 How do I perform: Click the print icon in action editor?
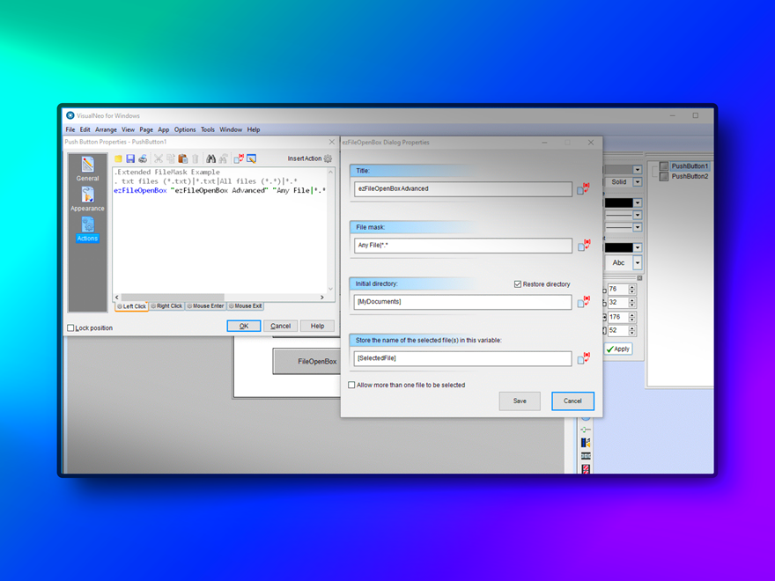(143, 159)
